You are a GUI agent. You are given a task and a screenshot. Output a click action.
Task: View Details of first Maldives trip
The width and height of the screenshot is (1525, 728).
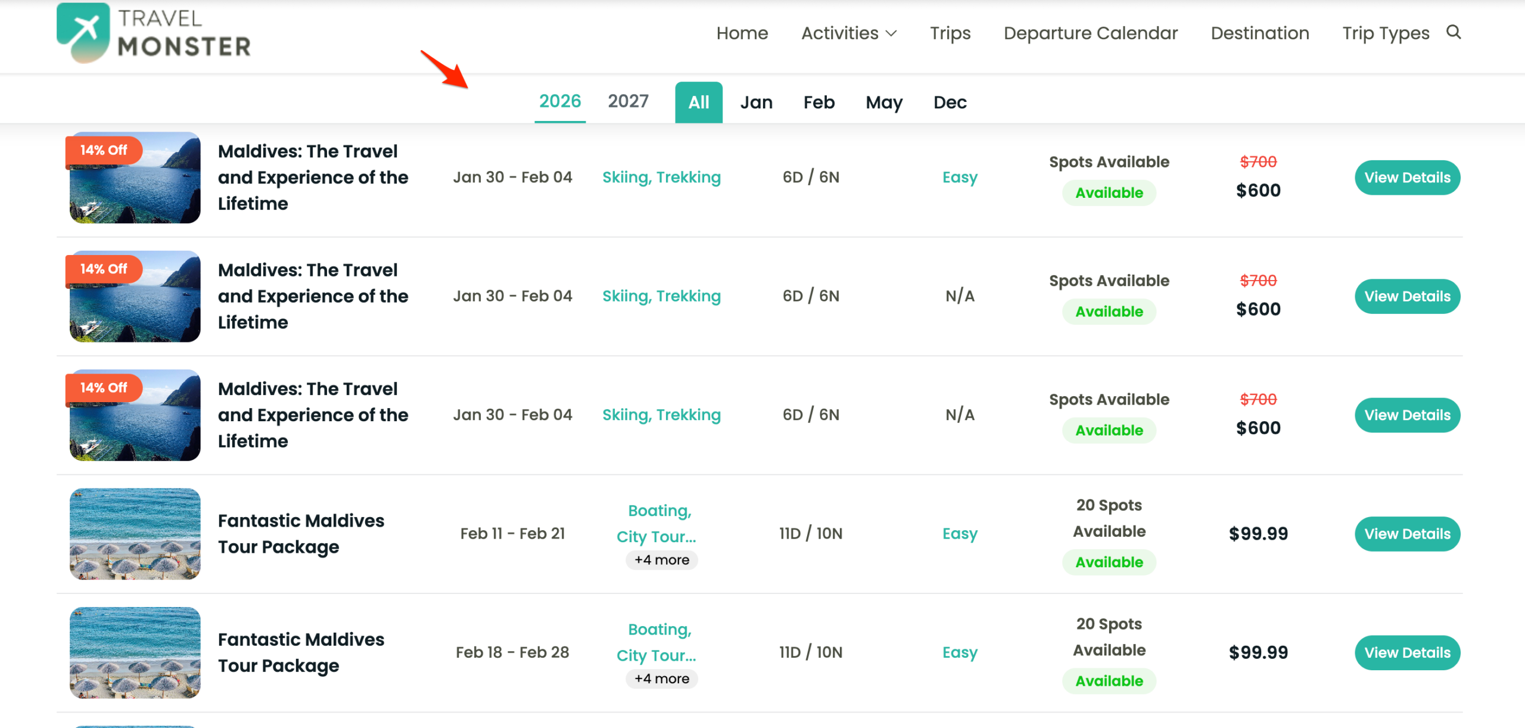tap(1407, 178)
